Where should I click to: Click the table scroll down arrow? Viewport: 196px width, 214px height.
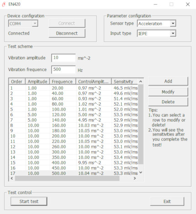[x=141, y=173]
